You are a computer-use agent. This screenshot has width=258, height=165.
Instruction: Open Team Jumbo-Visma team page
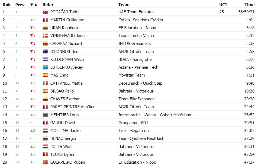136,36
